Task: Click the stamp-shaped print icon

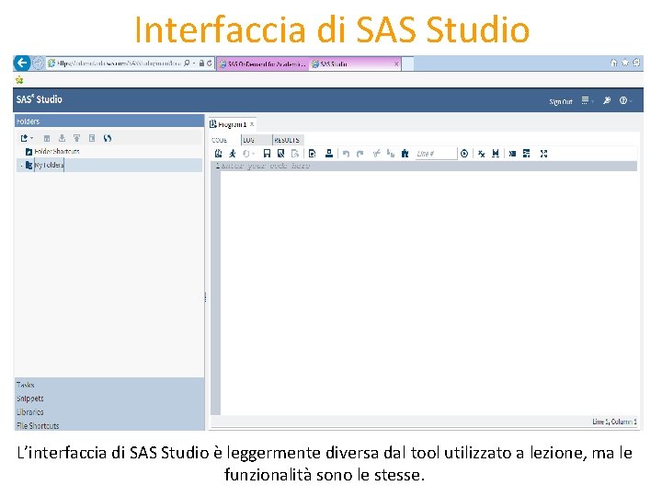Action: (329, 154)
